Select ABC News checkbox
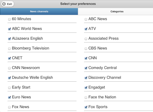153x112 pixels. click(x=86, y=19)
